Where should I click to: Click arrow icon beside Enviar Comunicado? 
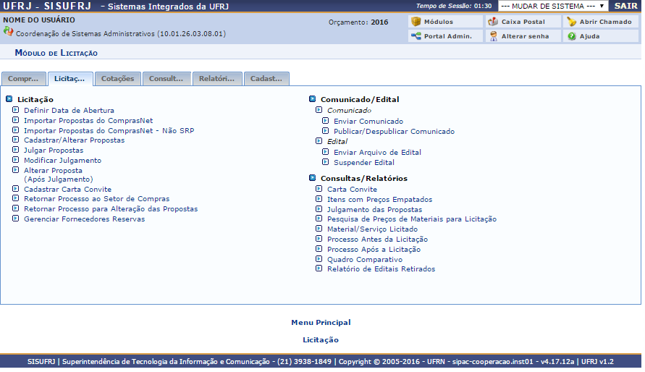point(325,121)
